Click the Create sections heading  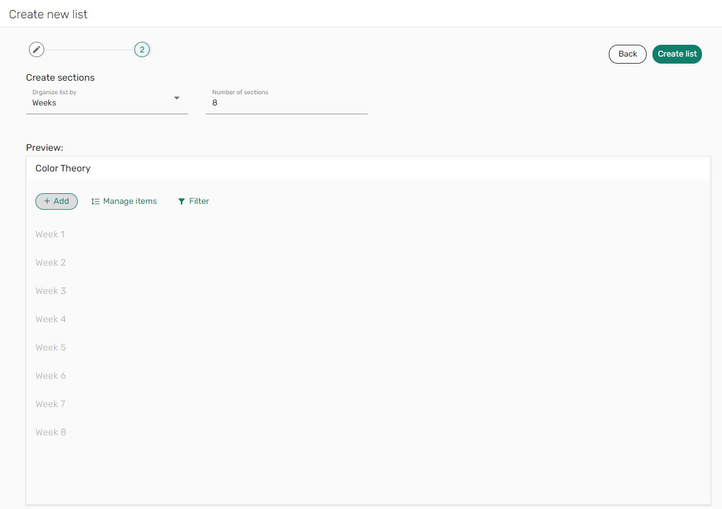point(60,78)
